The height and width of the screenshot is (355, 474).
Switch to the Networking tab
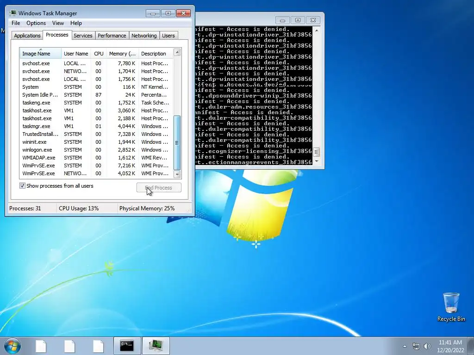(x=144, y=36)
